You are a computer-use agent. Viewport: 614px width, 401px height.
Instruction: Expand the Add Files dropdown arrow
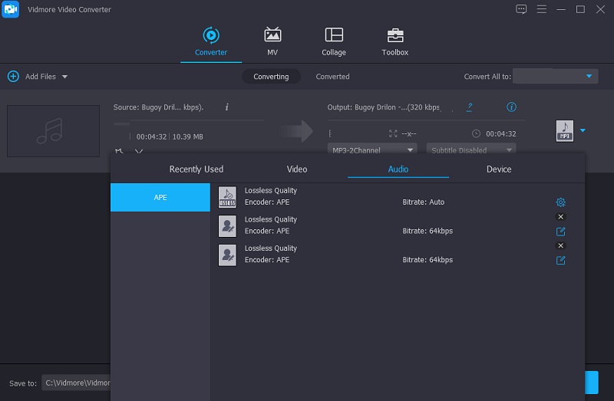(x=64, y=77)
